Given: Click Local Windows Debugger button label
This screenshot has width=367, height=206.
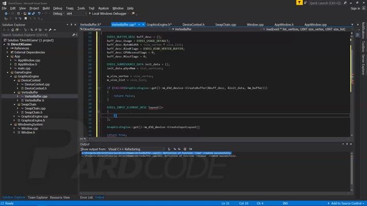Looking at the screenshot, I should pos(110,14).
